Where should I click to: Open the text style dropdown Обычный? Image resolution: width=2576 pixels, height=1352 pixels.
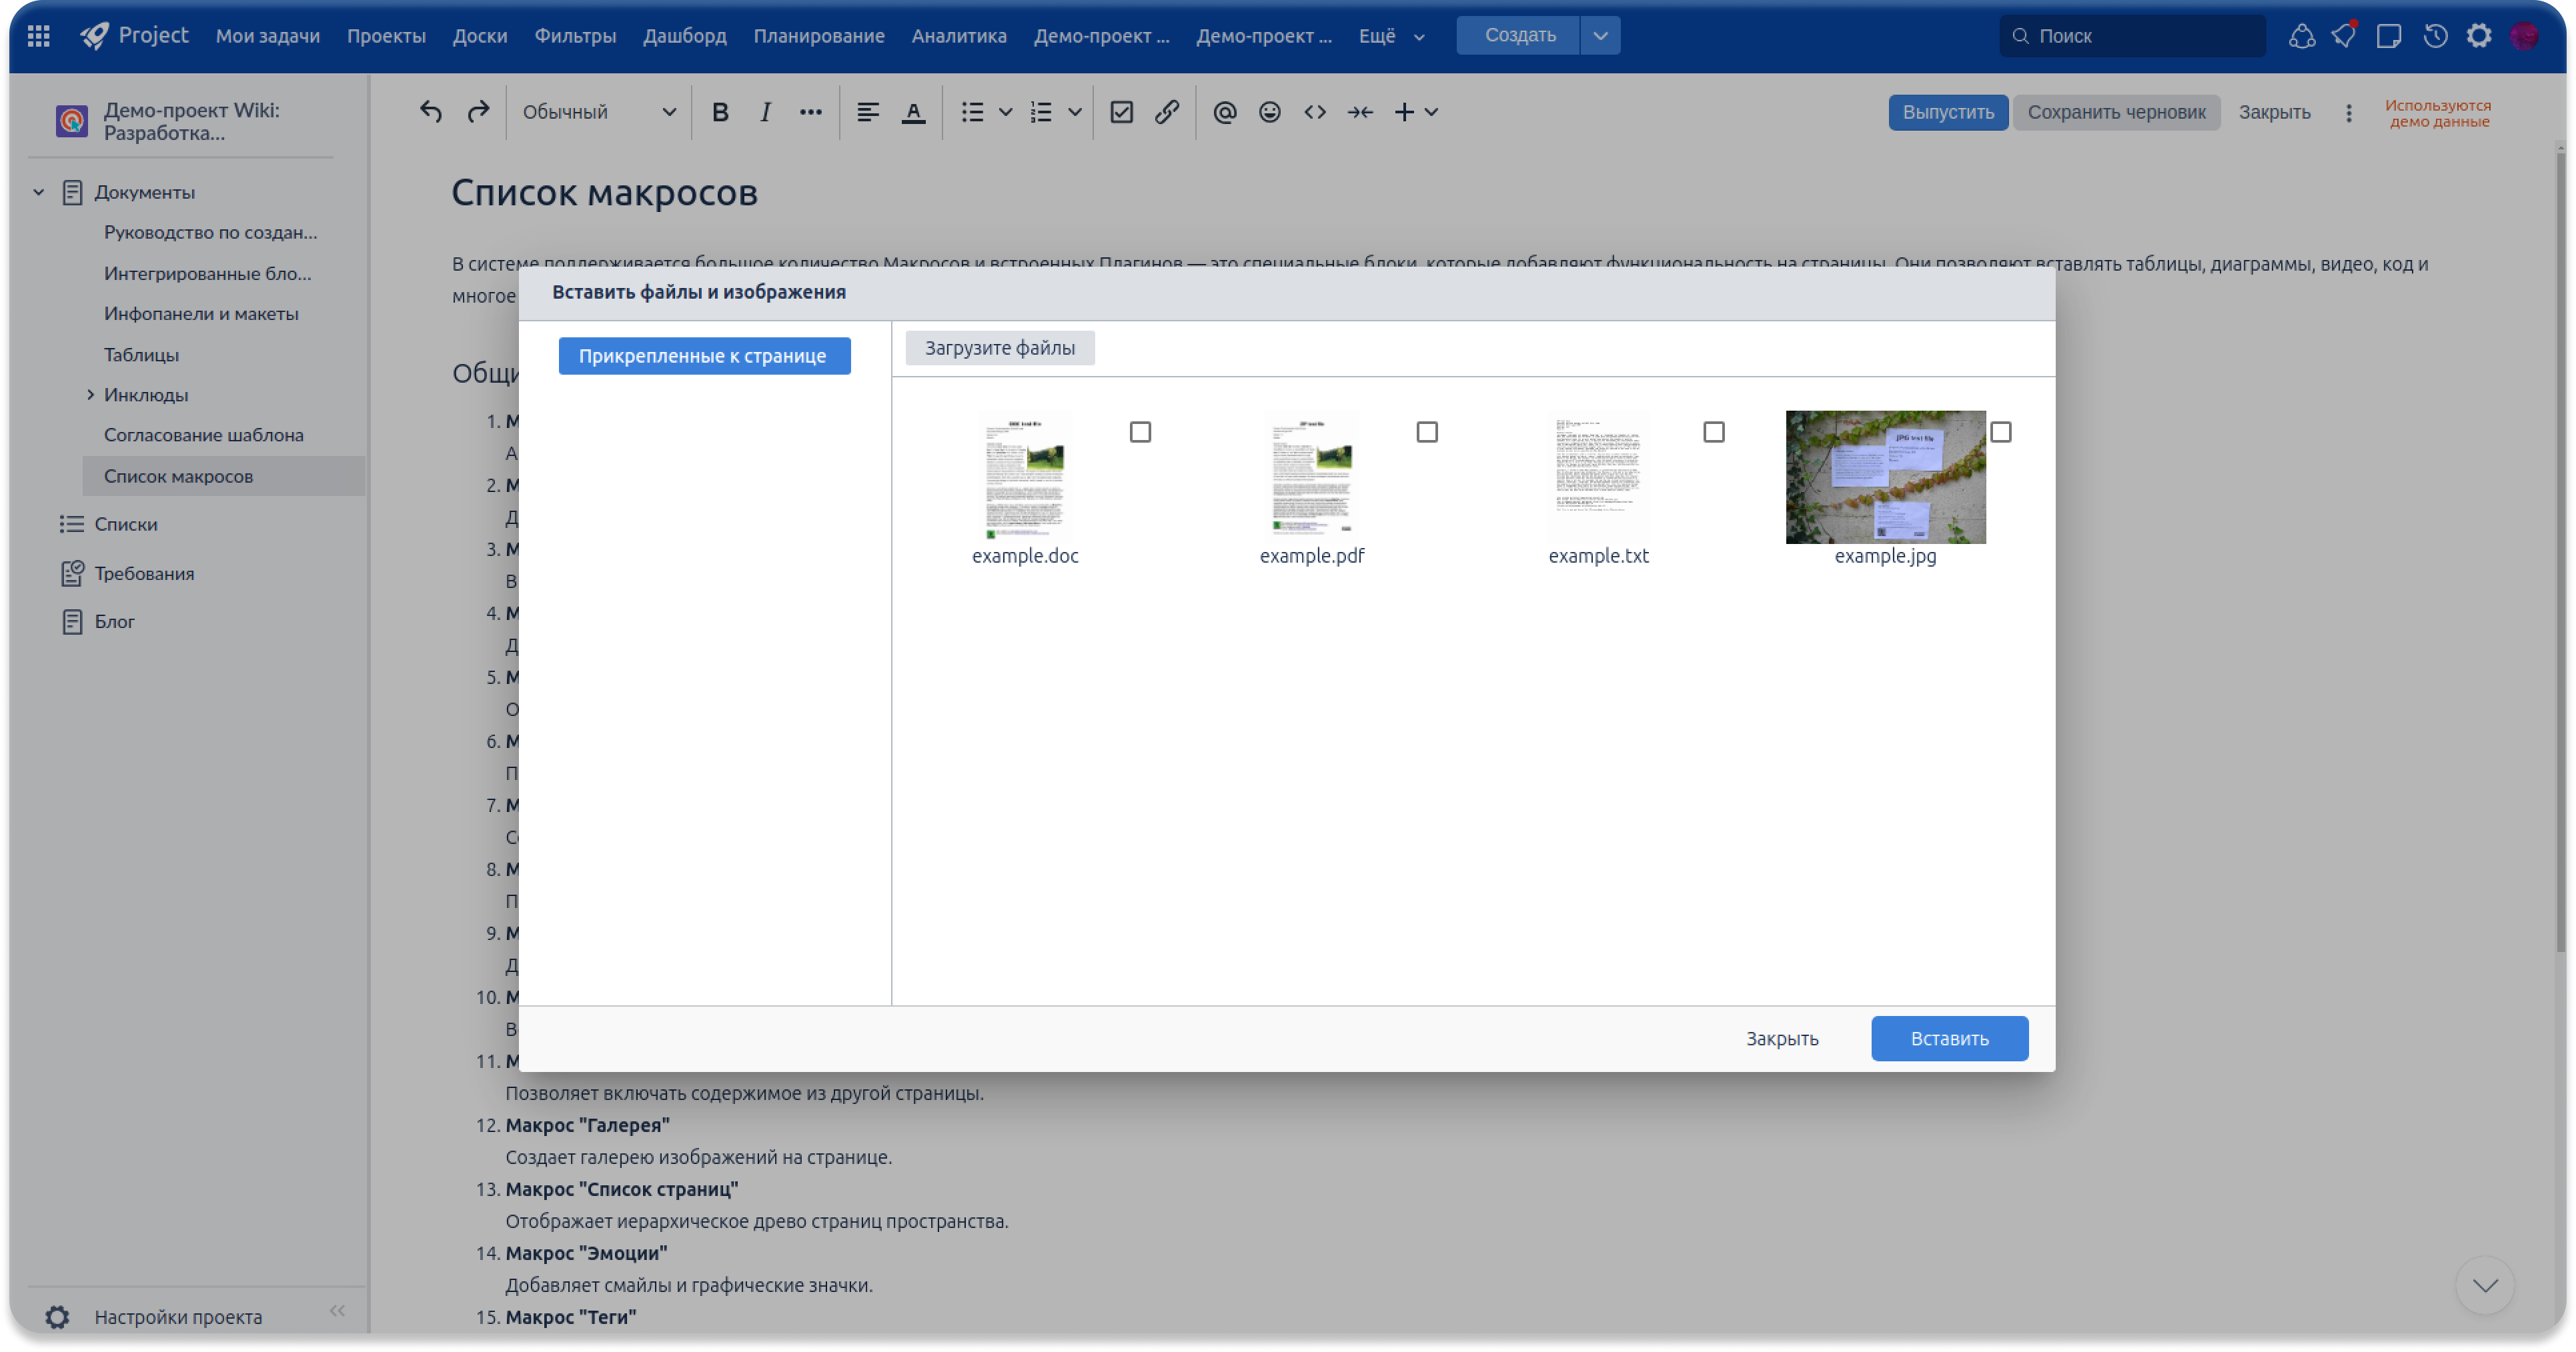coord(598,112)
